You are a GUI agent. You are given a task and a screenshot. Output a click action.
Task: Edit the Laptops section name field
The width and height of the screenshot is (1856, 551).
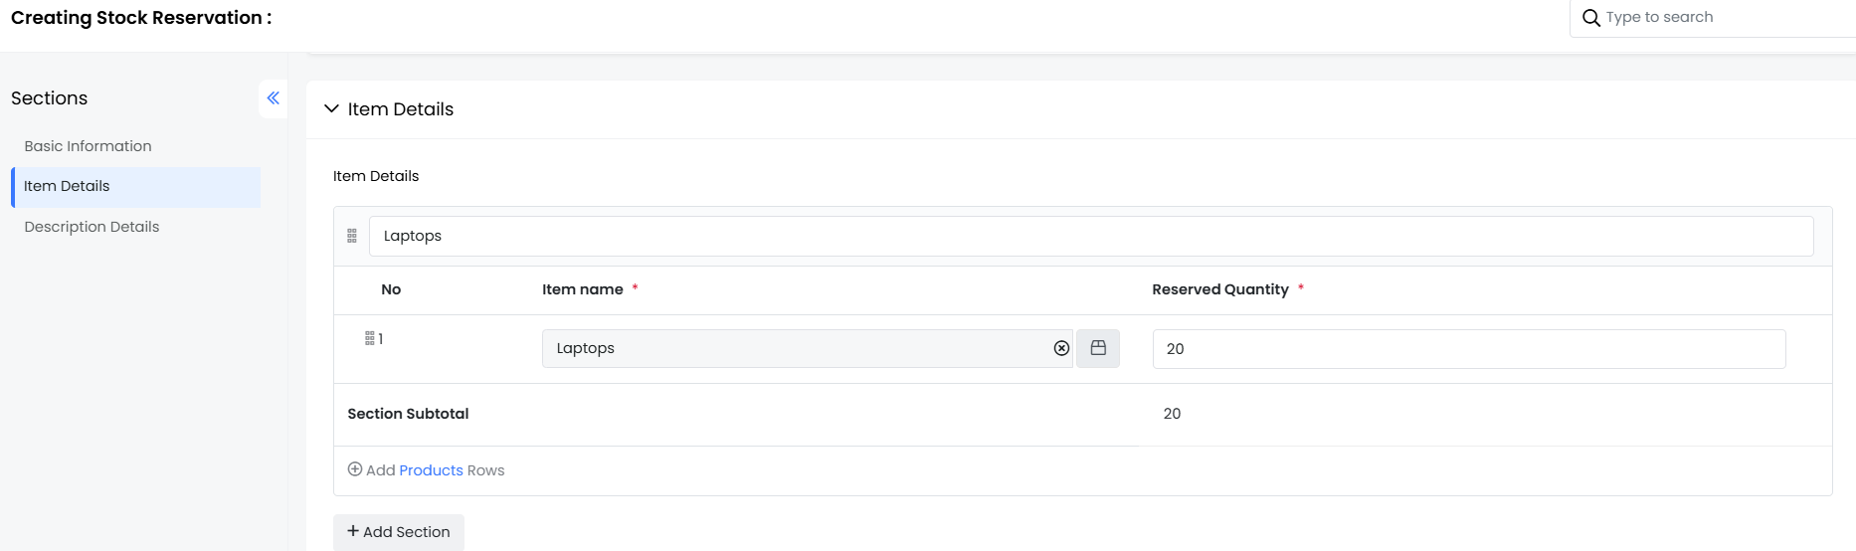pyautogui.click(x=1090, y=236)
